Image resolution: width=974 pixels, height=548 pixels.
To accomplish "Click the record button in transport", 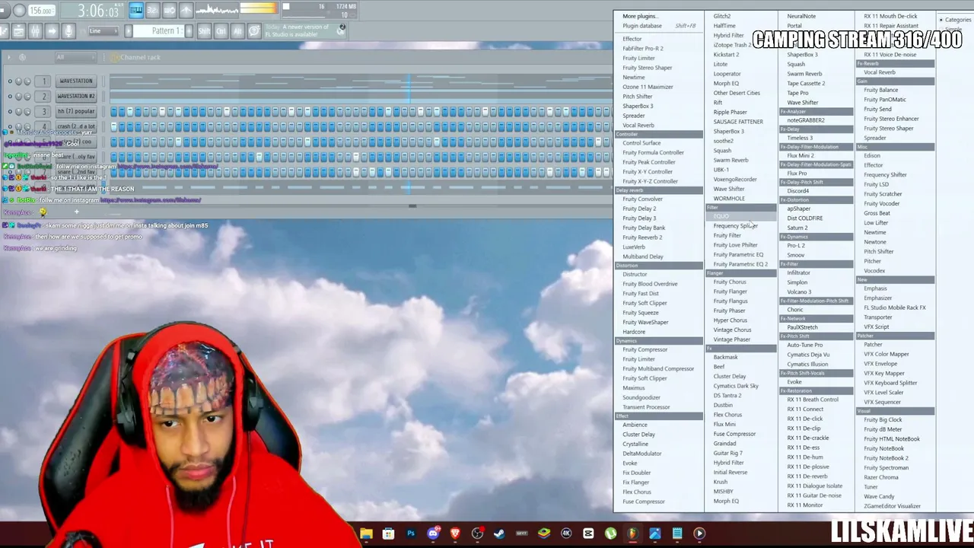I will [x=20, y=11].
